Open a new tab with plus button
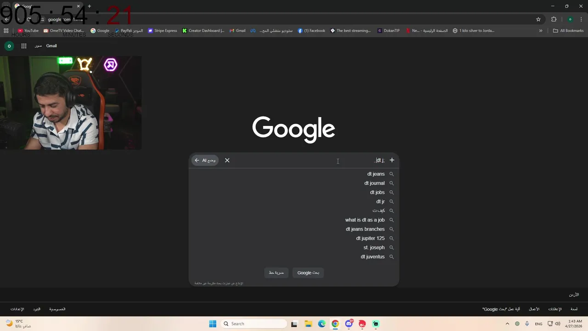Screen dimensions: 588x331 click(x=89, y=6)
